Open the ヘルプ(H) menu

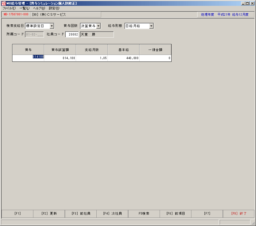pos(39,8)
